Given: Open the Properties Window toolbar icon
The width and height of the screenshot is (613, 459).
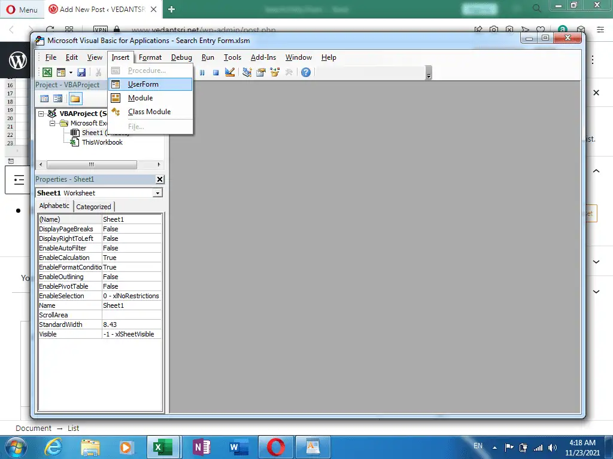Looking at the screenshot, I should click(x=261, y=72).
